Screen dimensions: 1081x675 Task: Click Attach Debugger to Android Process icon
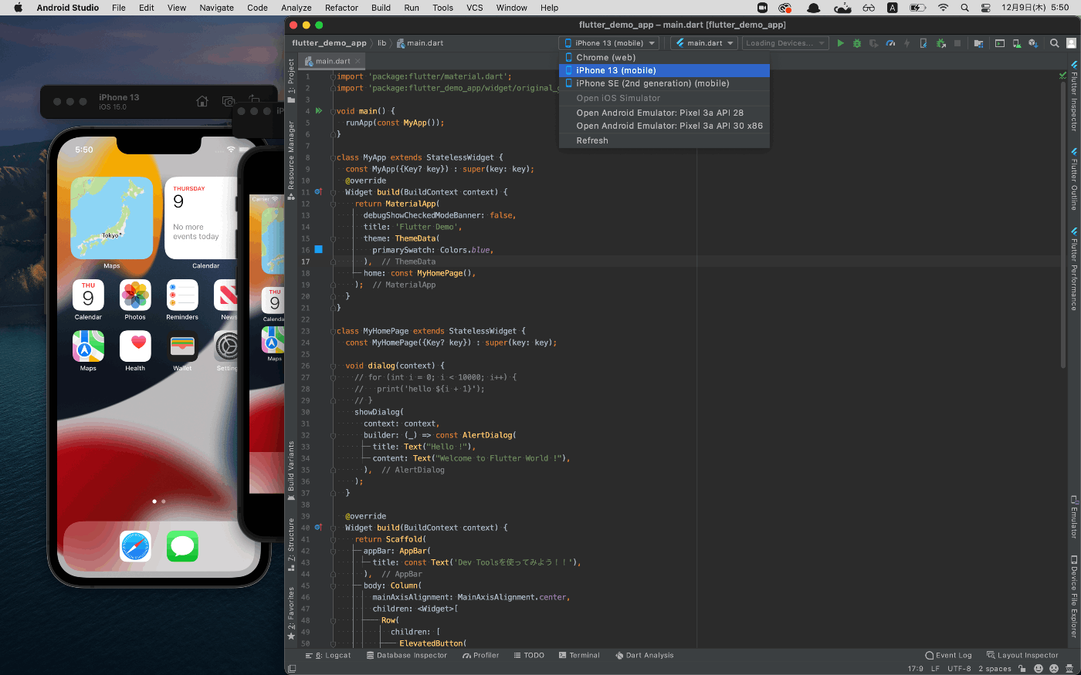pos(940,43)
